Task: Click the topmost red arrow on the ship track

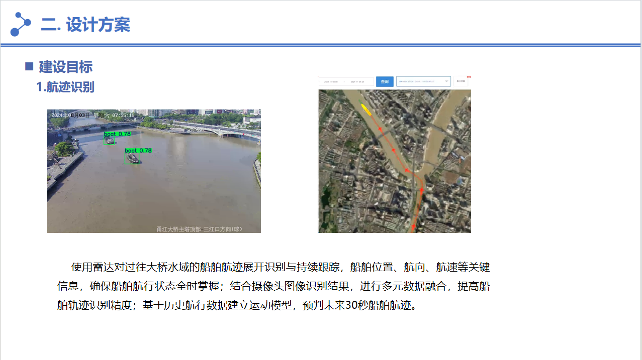Action: click(380, 129)
